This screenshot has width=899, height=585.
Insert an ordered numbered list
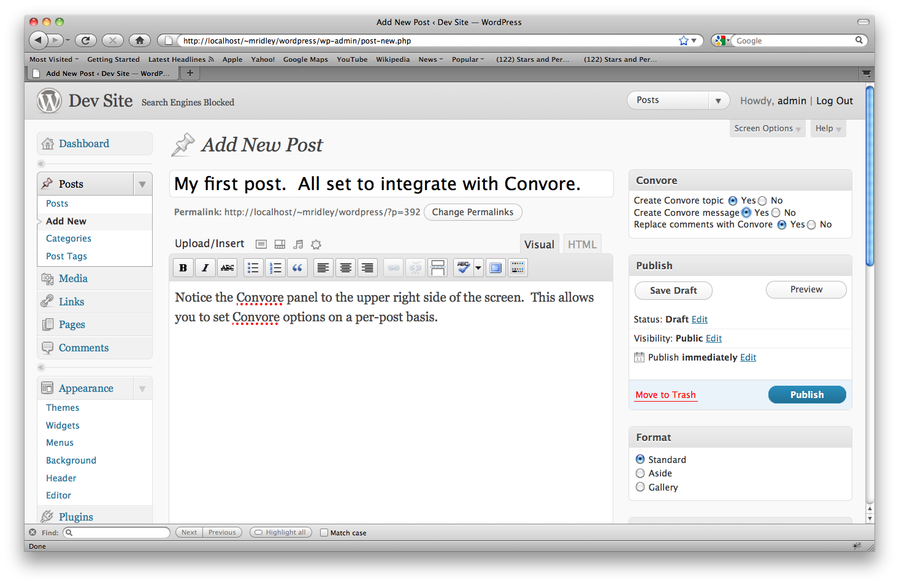click(x=275, y=268)
